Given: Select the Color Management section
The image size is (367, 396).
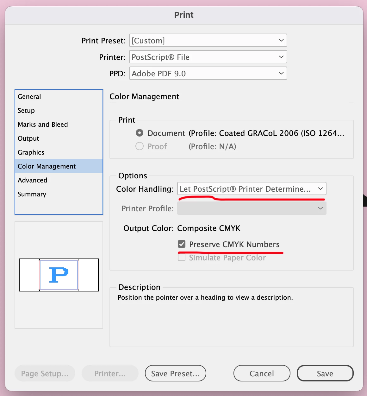Looking at the screenshot, I should [x=59, y=166].
